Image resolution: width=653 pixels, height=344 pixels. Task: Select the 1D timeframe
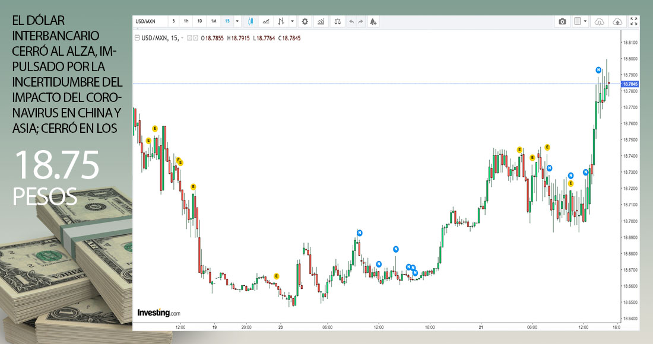tap(199, 21)
